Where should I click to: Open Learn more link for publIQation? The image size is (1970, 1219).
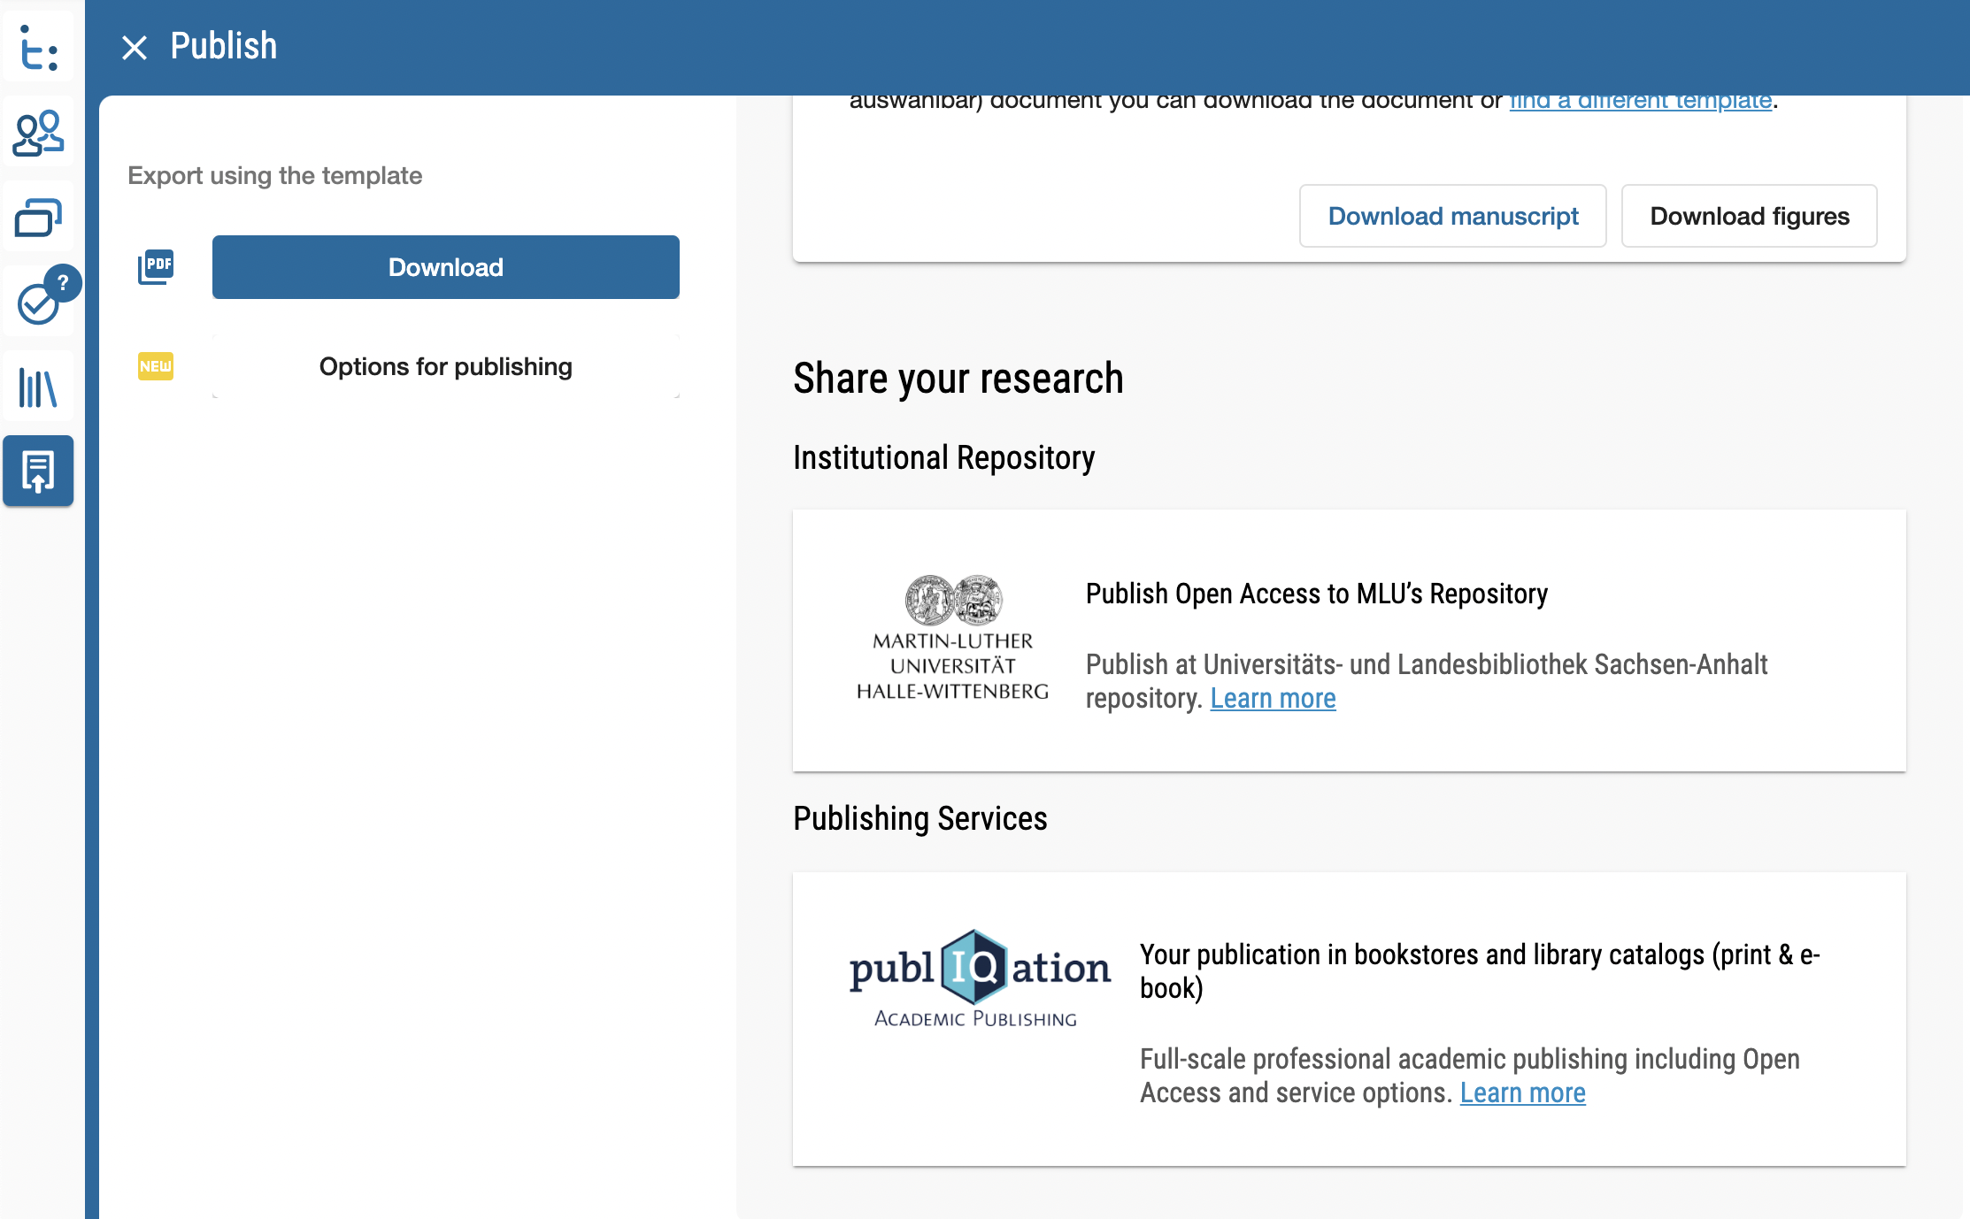[x=1522, y=1093]
